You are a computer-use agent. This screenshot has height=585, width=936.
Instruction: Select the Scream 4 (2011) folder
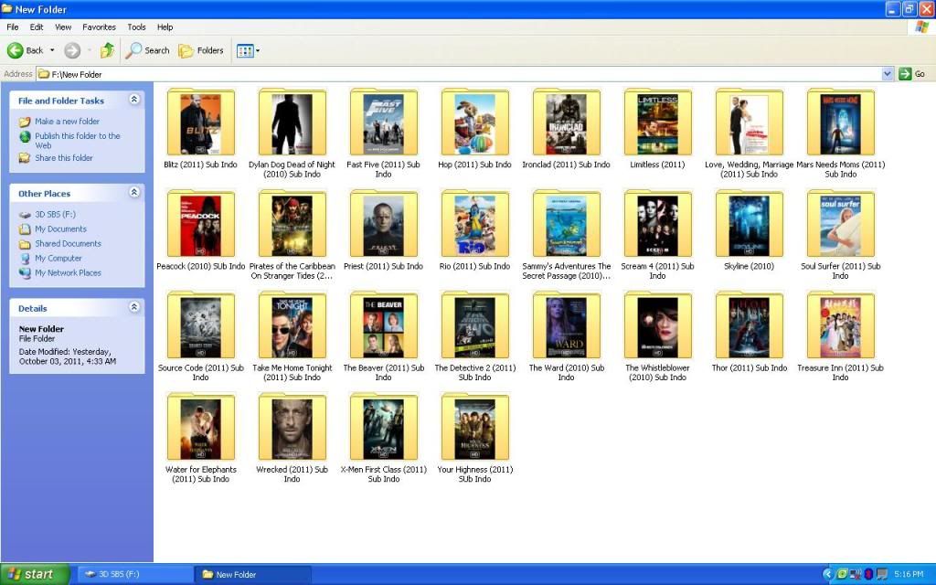coord(657,235)
